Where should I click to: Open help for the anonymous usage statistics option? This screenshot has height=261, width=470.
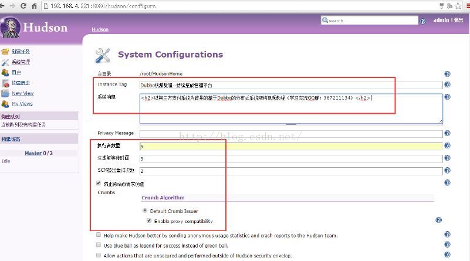pos(447,235)
